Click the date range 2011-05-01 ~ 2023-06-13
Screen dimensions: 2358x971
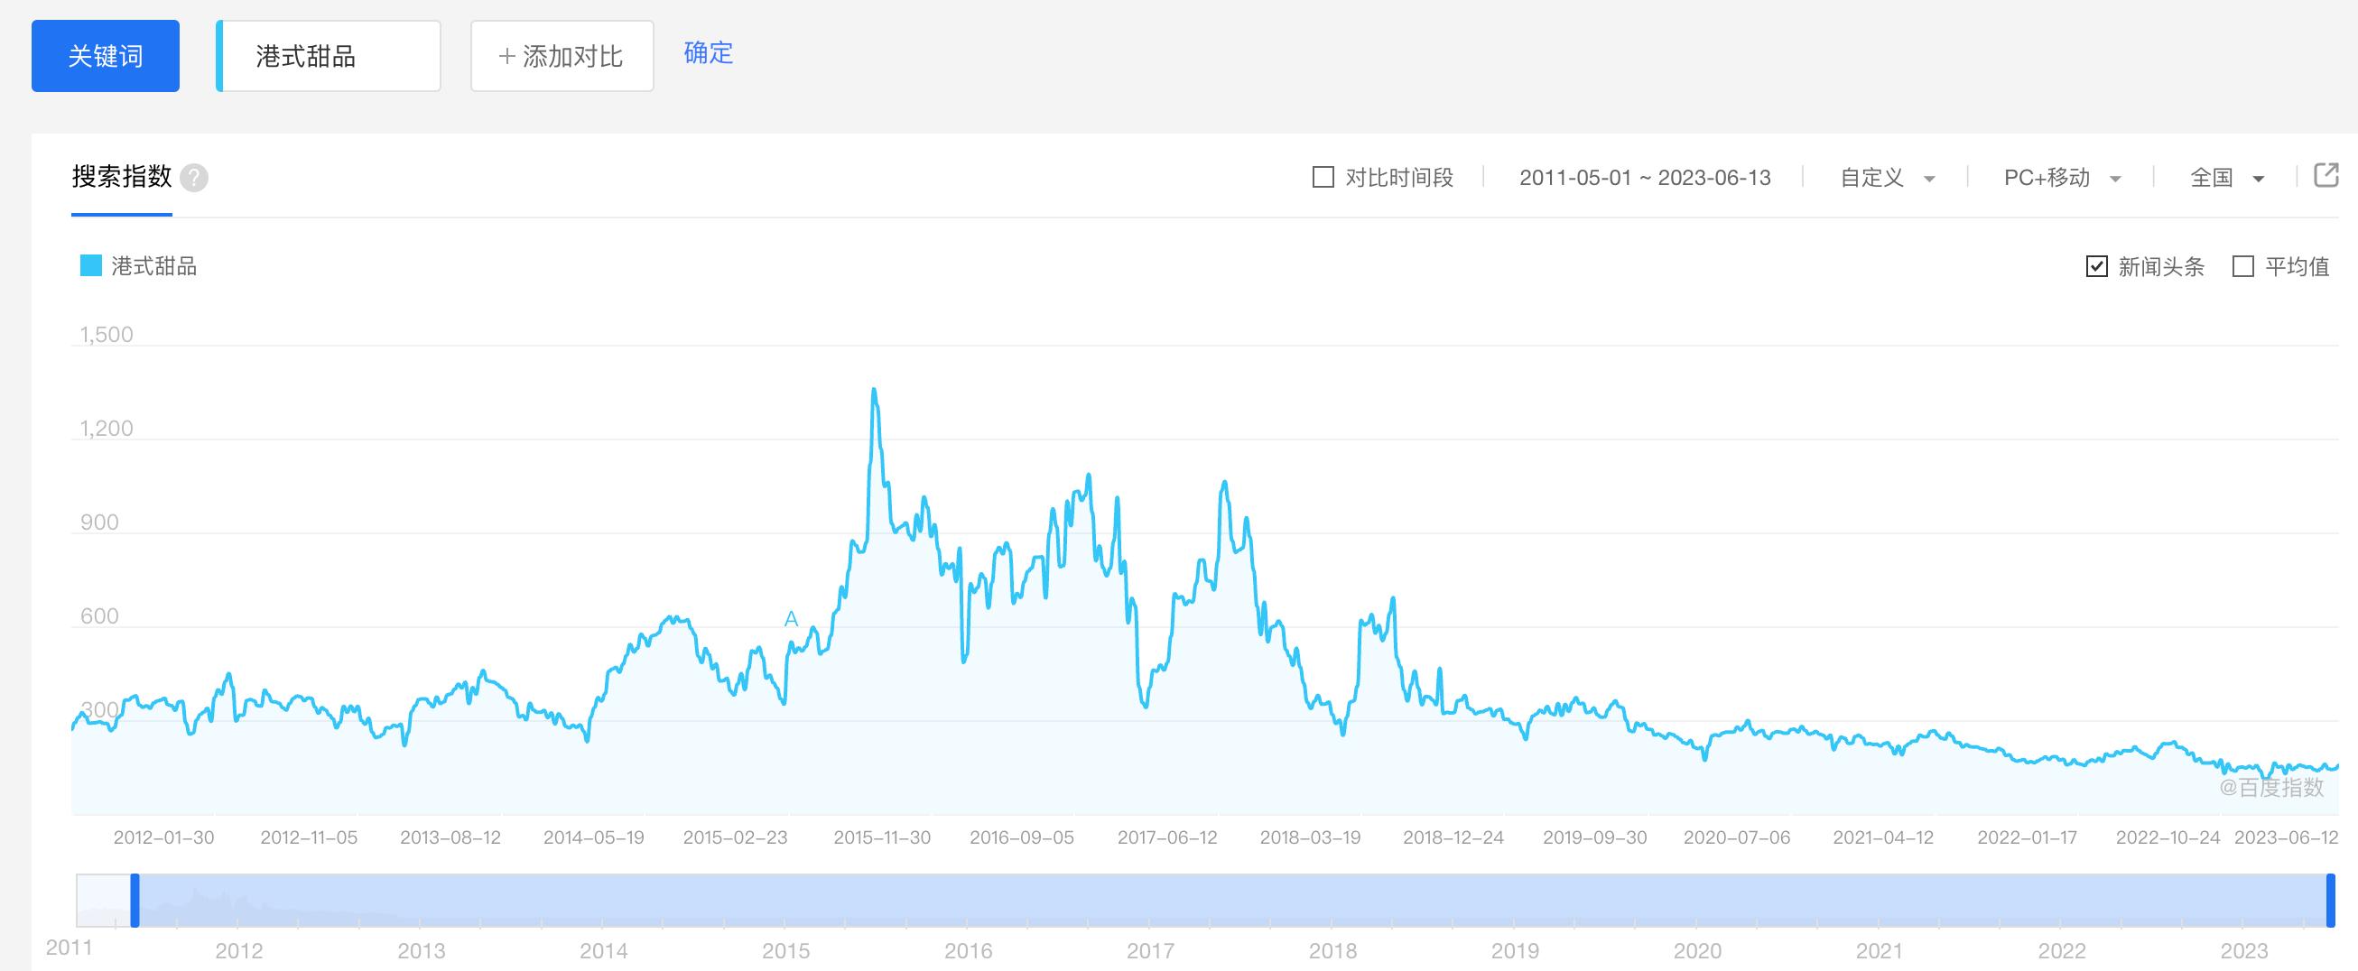[1645, 178]
